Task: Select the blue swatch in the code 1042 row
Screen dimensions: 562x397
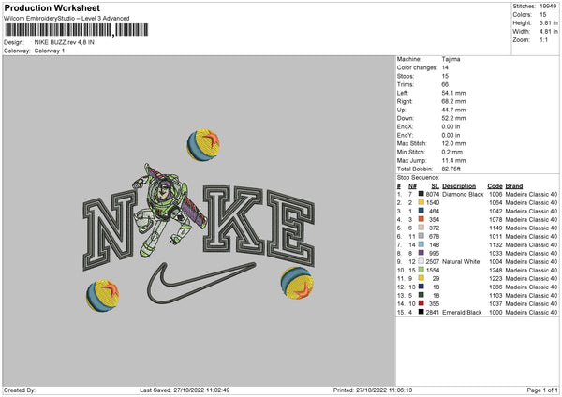Action: point(421,211)
